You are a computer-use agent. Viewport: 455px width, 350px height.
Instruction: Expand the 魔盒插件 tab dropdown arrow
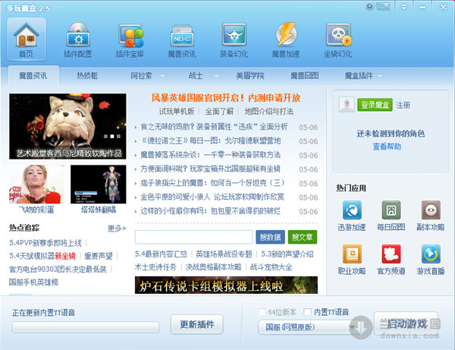380,76
